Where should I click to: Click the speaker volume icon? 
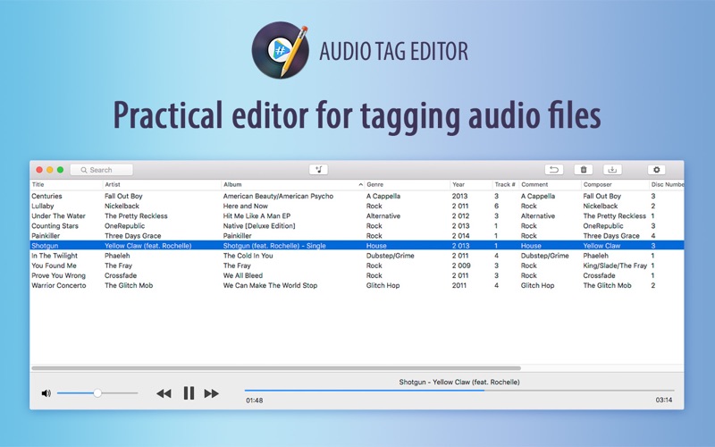click(x=46, y=393)
